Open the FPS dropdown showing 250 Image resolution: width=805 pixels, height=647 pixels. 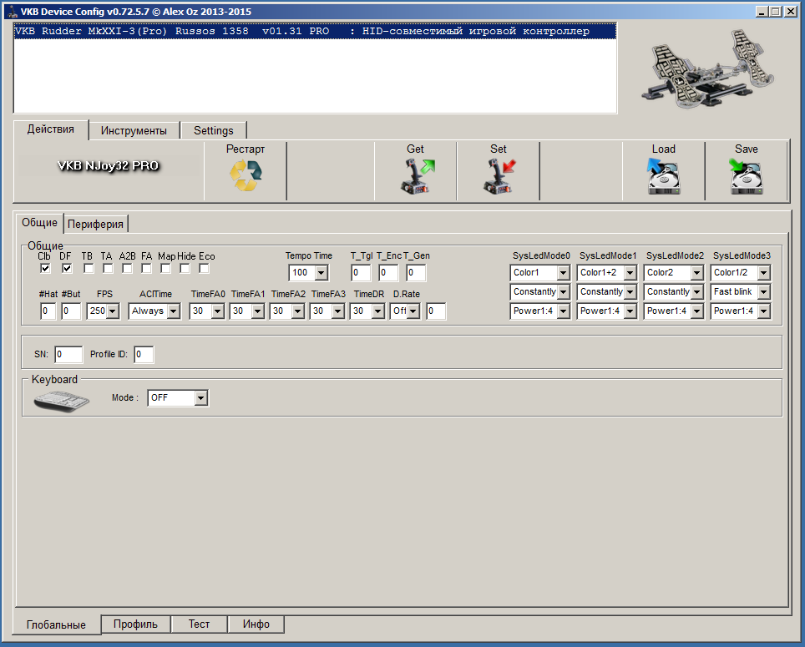(113, 311)
